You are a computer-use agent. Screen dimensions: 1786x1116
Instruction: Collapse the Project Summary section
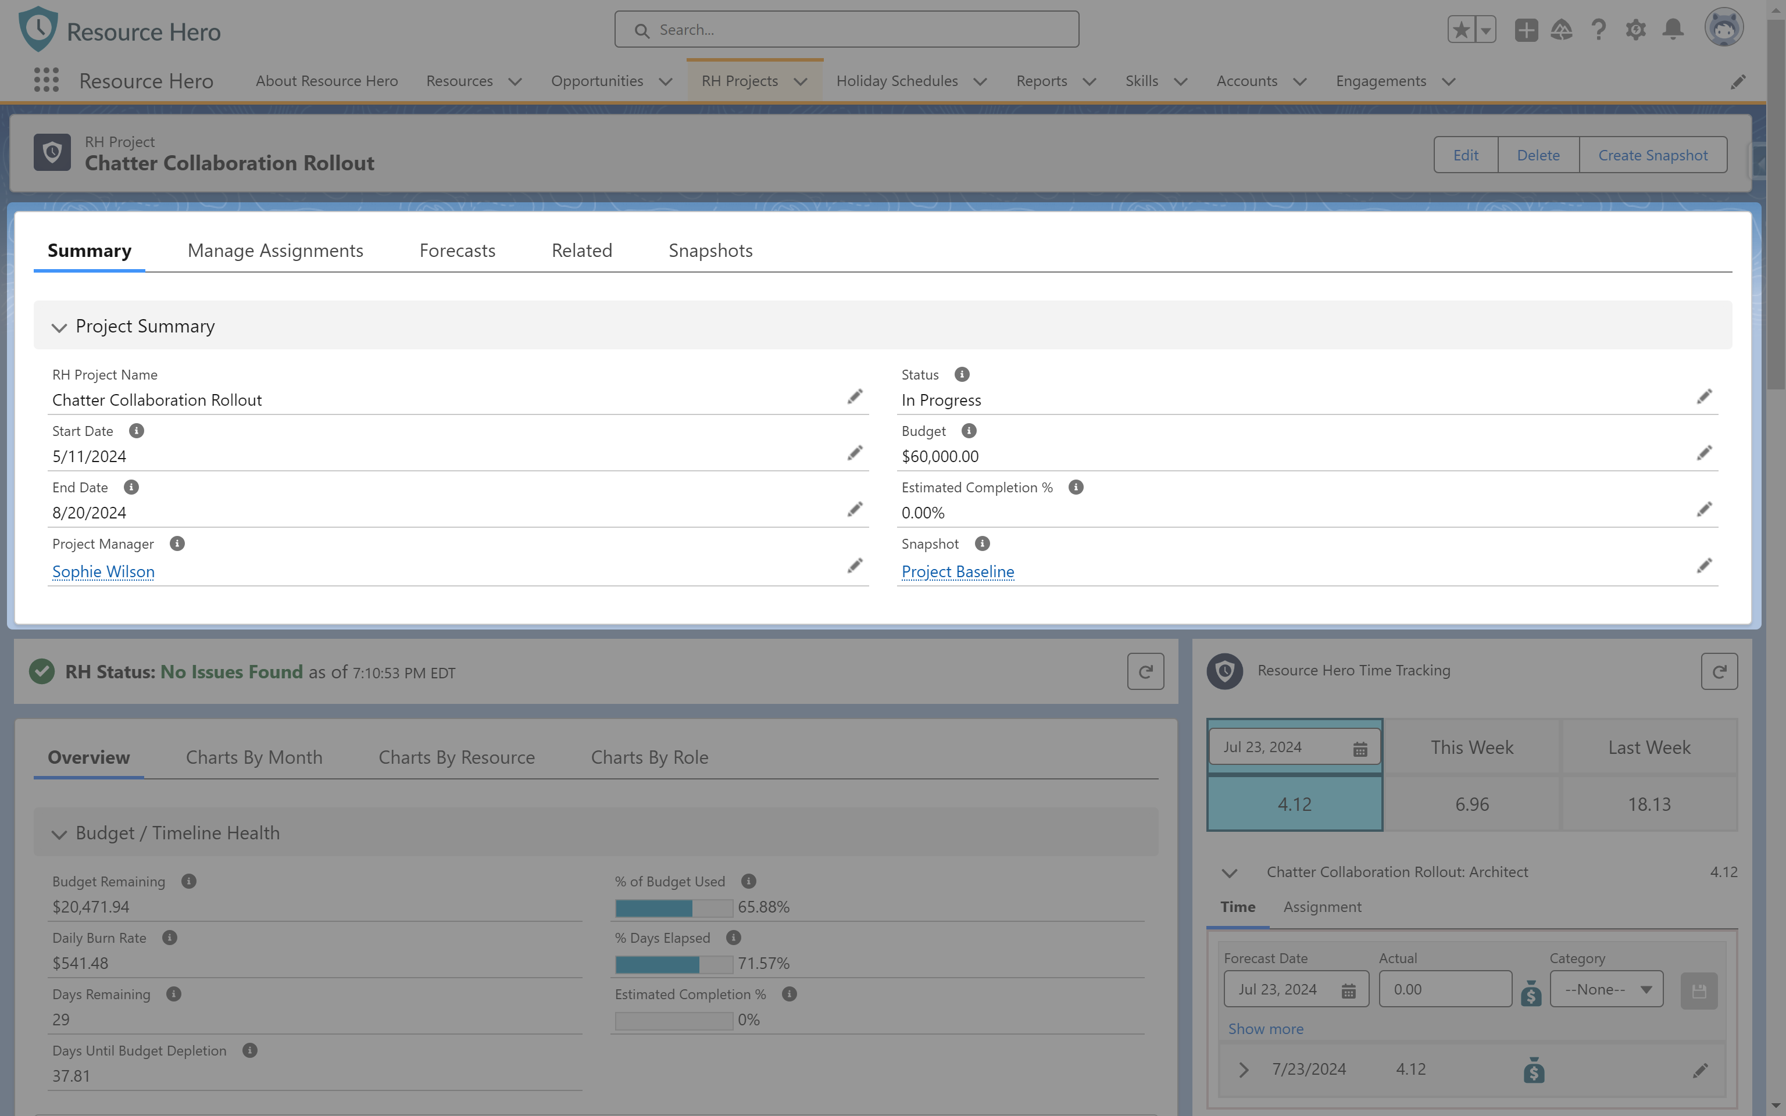(x=59, y=327)
